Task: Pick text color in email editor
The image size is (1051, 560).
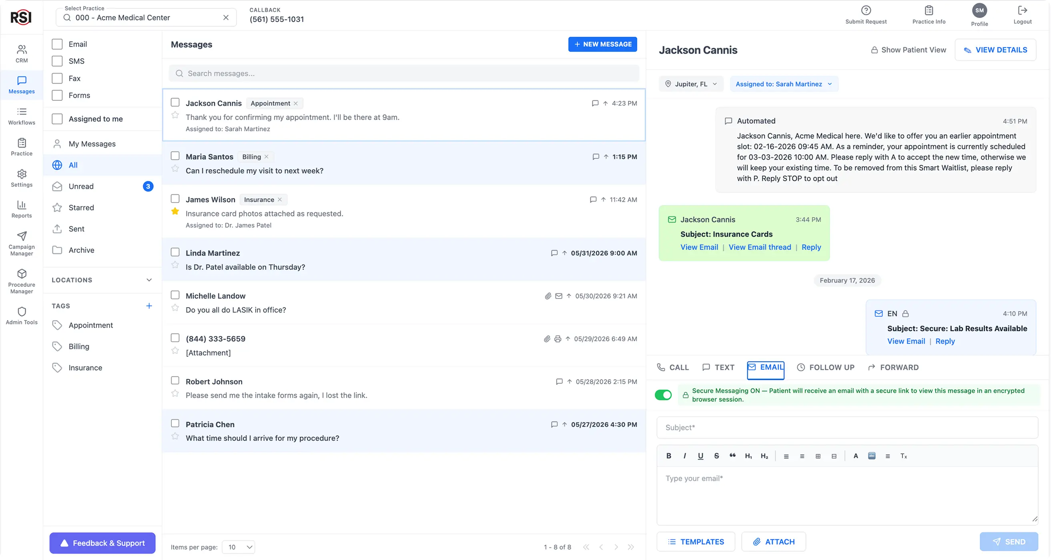Action: click(856, 456)
